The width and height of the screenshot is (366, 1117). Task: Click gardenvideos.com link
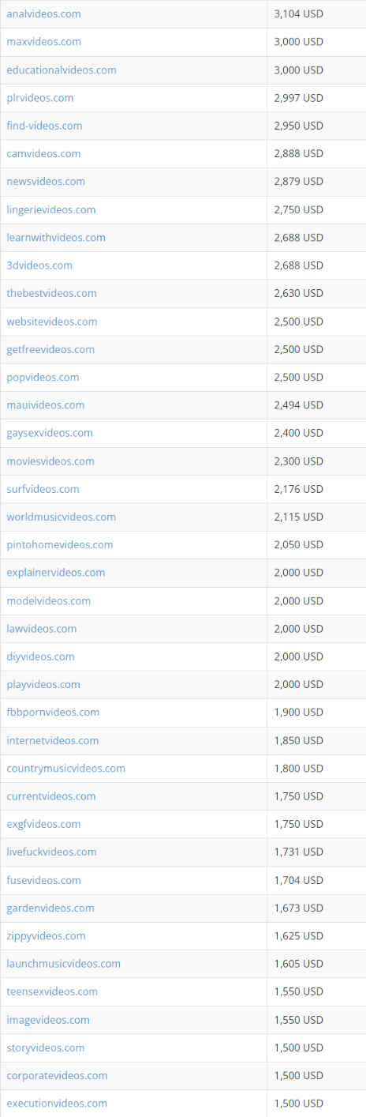50,908
